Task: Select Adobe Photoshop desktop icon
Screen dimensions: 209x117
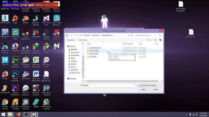Action: click(x=15, y=76)
